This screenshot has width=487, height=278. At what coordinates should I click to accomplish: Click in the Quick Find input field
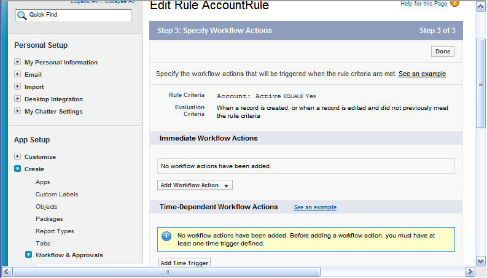(74, 15)
